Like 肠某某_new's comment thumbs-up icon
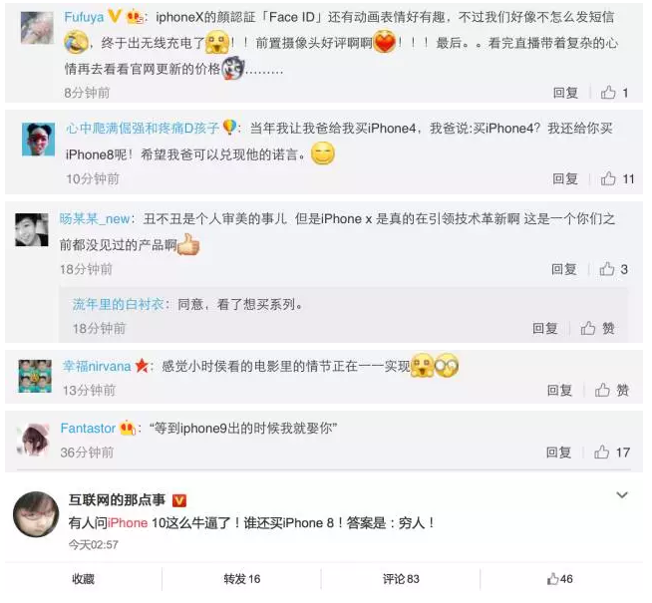Viewport: 652px width, 603px height. [607, 269]
